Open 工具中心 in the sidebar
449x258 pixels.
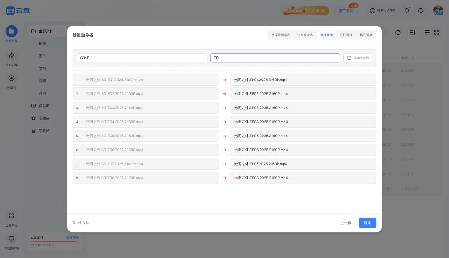(11, 216)
